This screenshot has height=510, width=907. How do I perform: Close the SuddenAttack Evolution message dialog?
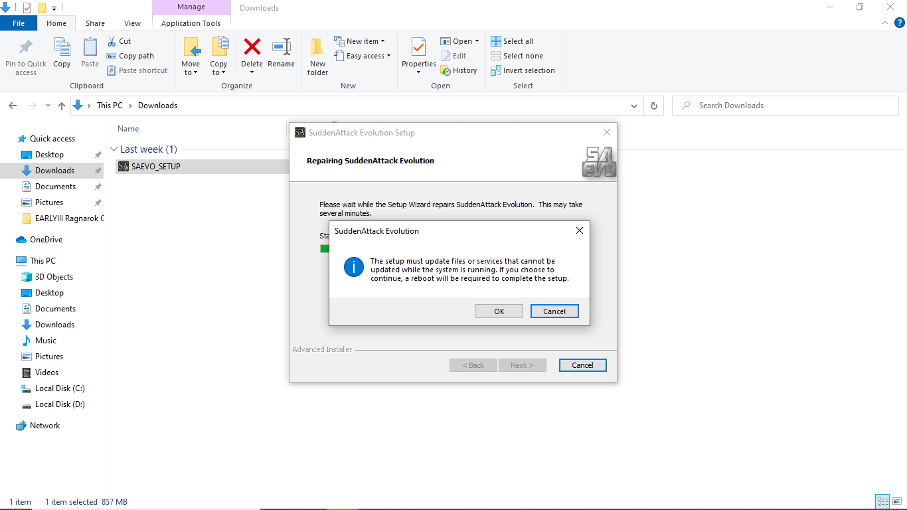pyautogui.click(x=580, y=230)
